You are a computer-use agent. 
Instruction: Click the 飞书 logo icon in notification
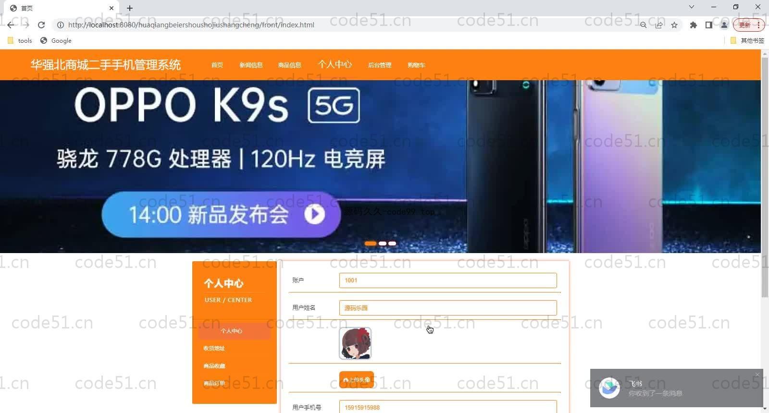coord(609,388)
